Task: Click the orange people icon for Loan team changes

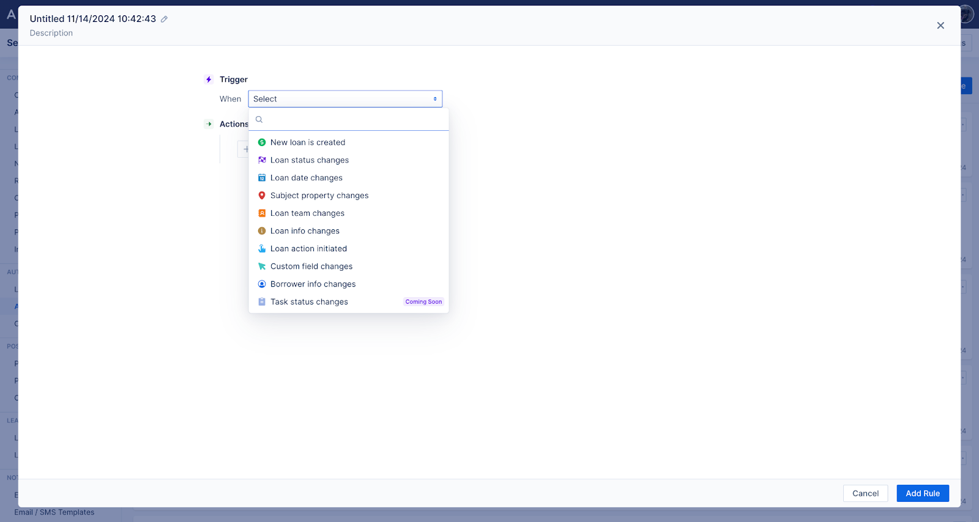Action: coord(262,213)
